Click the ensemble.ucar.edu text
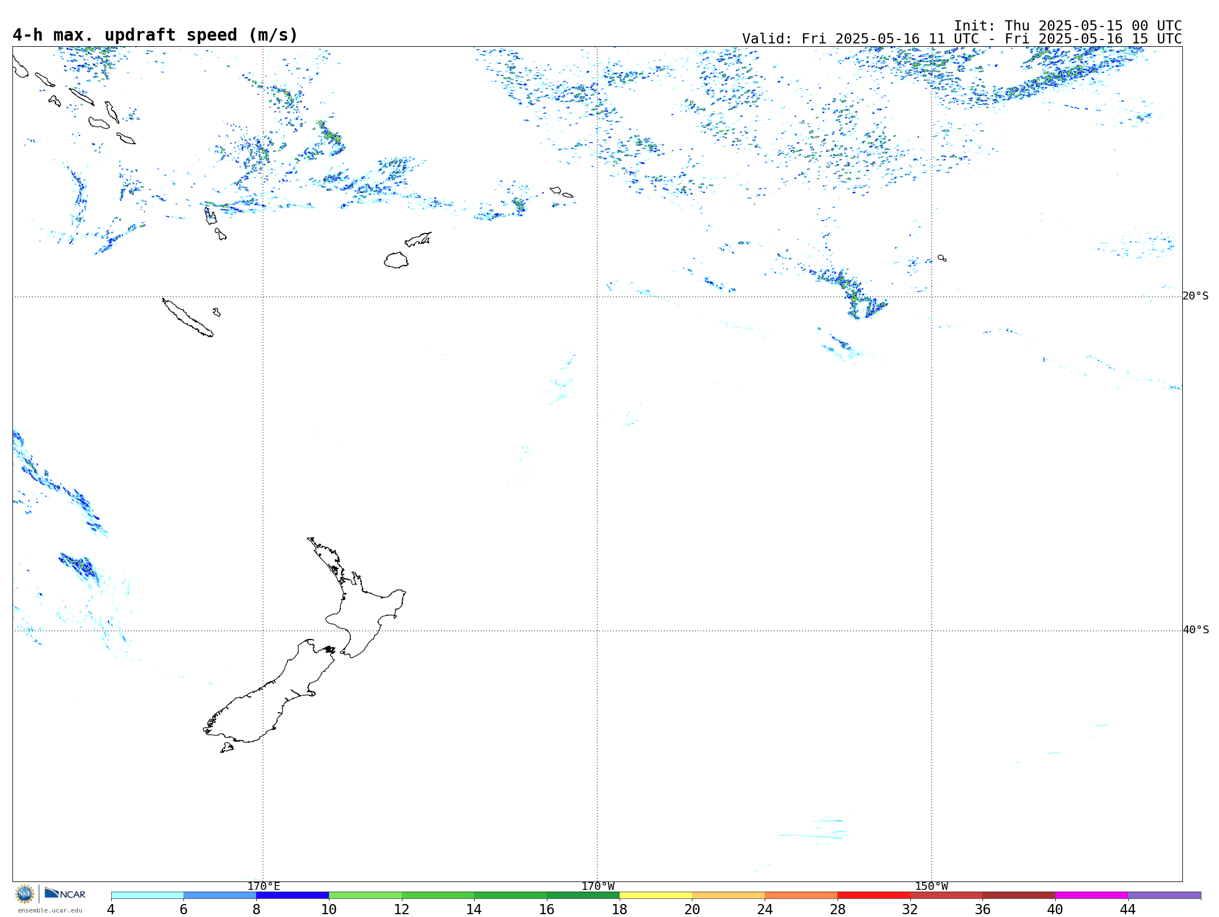This screenshot has height=917, width=1219. (50, 910)
